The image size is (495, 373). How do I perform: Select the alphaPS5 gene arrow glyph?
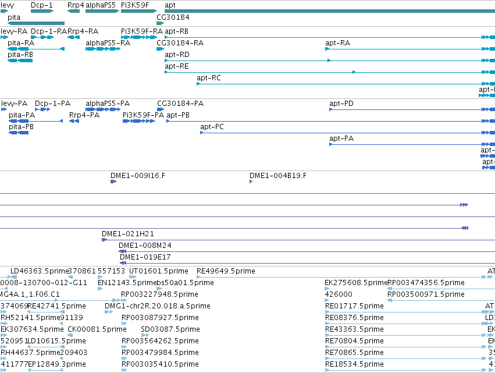pos(102,11)
